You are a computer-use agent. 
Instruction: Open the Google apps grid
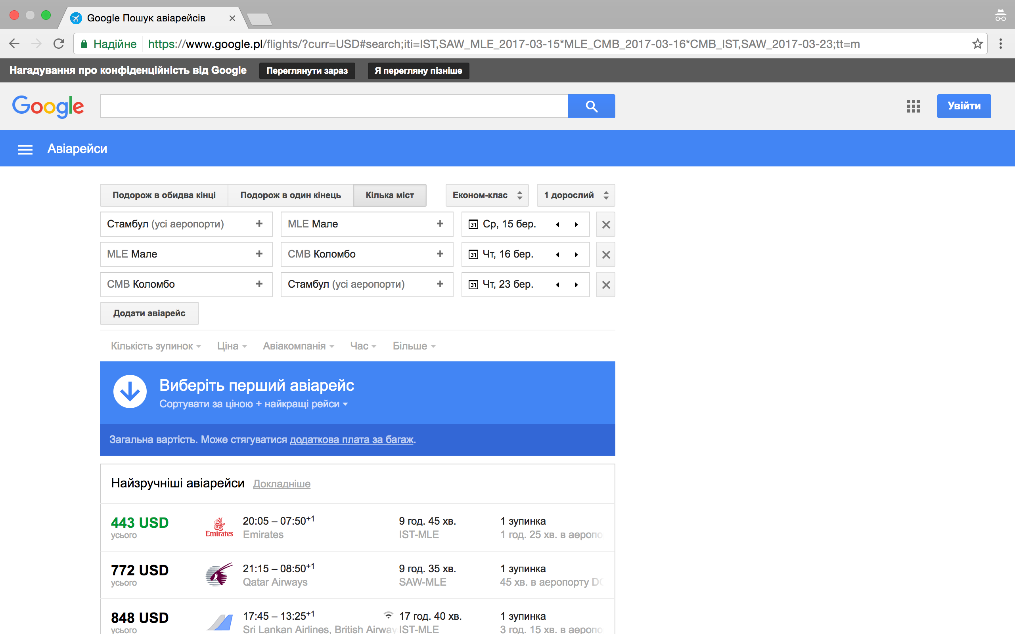(913, 106)
